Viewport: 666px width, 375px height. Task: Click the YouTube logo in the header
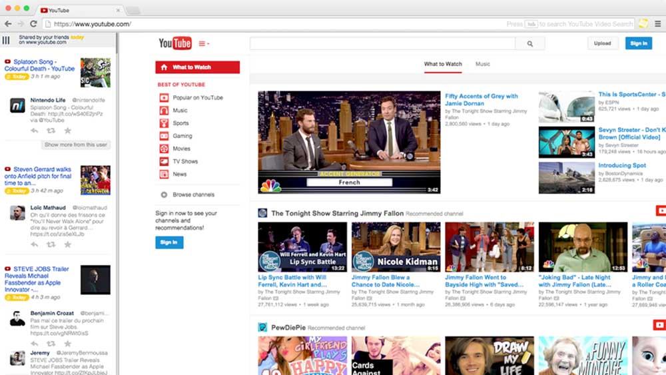[x=174, y=43]
